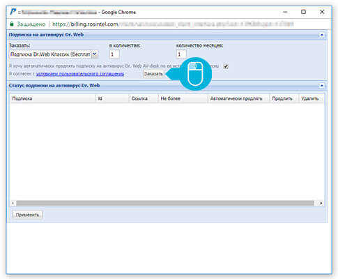Click the Заказать order button
The image size is (338, 279).
coord(153,74)
